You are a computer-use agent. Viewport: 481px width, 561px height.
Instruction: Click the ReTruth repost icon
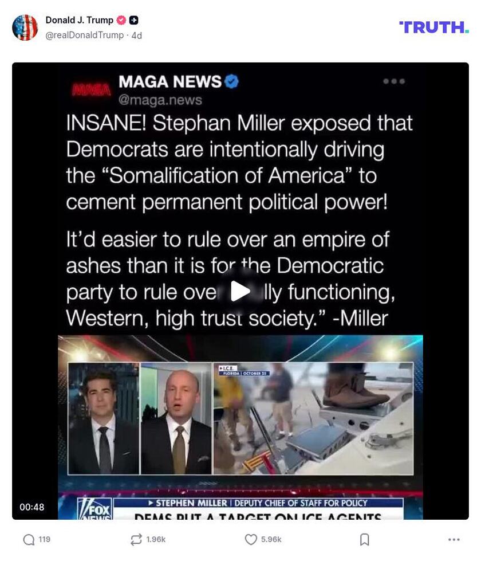136,539
